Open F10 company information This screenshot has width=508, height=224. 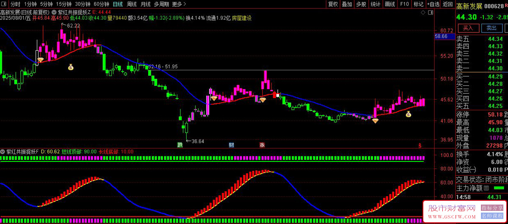coord(404,4)
